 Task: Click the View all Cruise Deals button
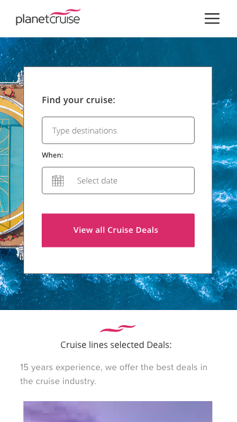pyautogui.click(x=118, y=230)
